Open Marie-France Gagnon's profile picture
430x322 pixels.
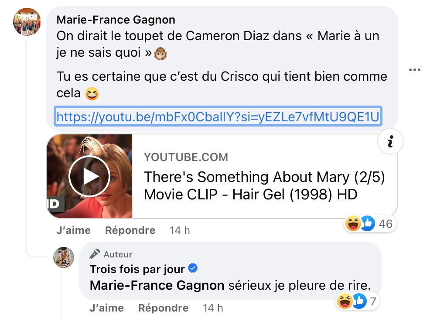point(27,22)
